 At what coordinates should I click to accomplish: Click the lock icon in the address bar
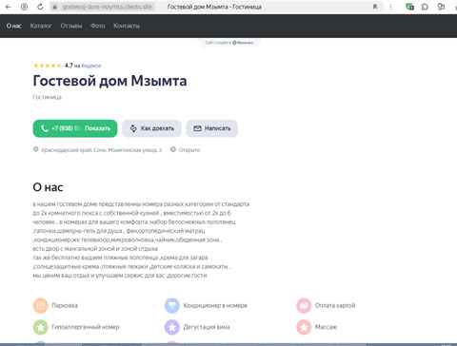54,7
